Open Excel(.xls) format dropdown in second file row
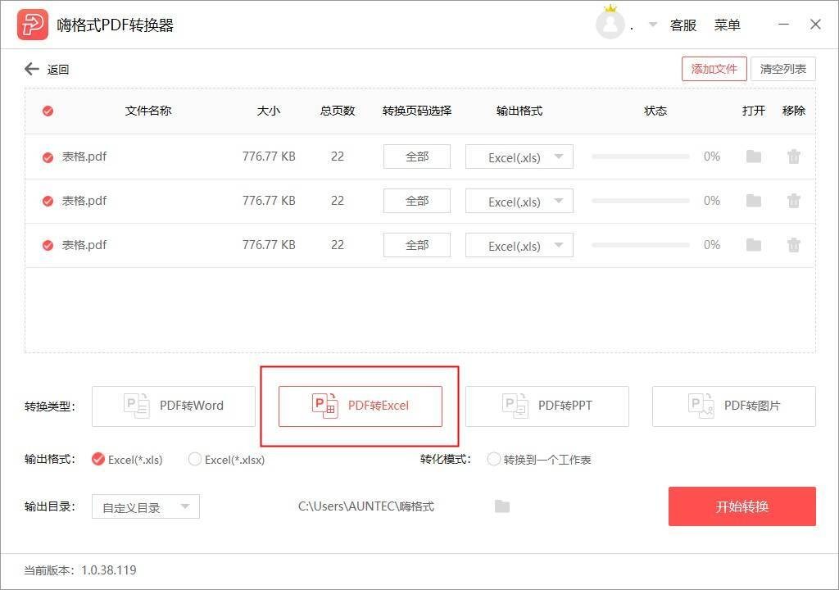 (x=519, y=201)
